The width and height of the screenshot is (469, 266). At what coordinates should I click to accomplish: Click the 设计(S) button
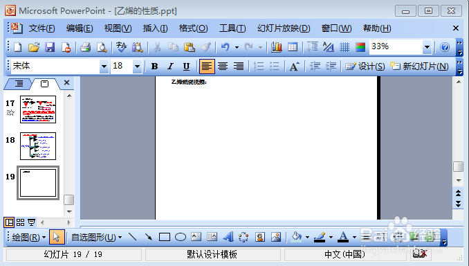tap(365, 66)
